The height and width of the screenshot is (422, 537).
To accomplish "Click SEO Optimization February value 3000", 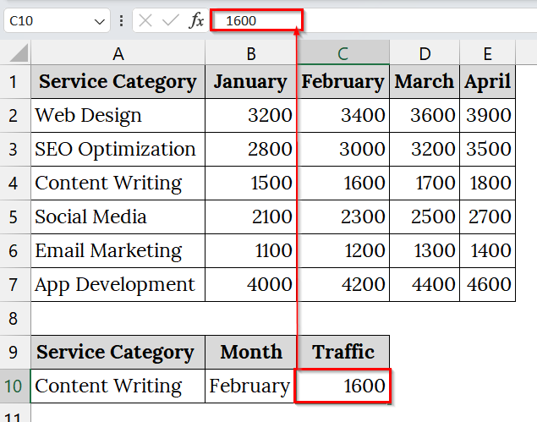I will 342,150.
